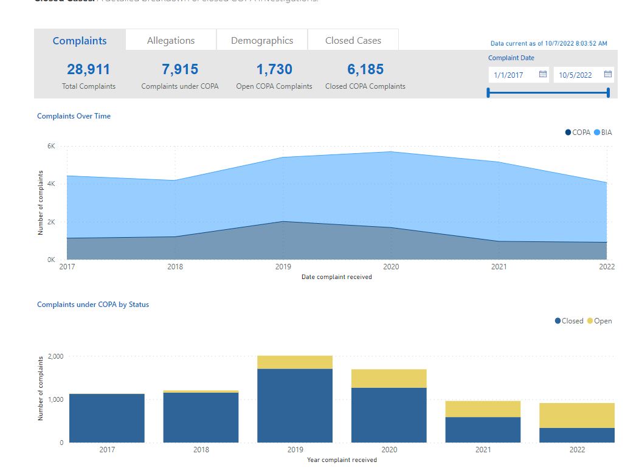Select the Complaints tab
The height and width of the screenshot is (476, 625).
click(x=80, y=40)
